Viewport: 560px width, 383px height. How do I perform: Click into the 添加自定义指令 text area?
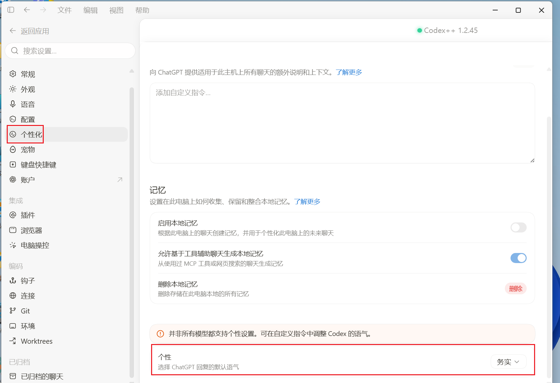tap(342, 123)
